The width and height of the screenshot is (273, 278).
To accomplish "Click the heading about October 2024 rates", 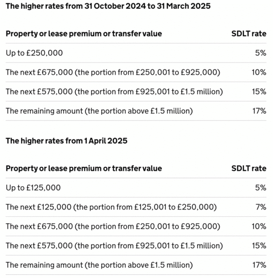I will coord(108,6).
